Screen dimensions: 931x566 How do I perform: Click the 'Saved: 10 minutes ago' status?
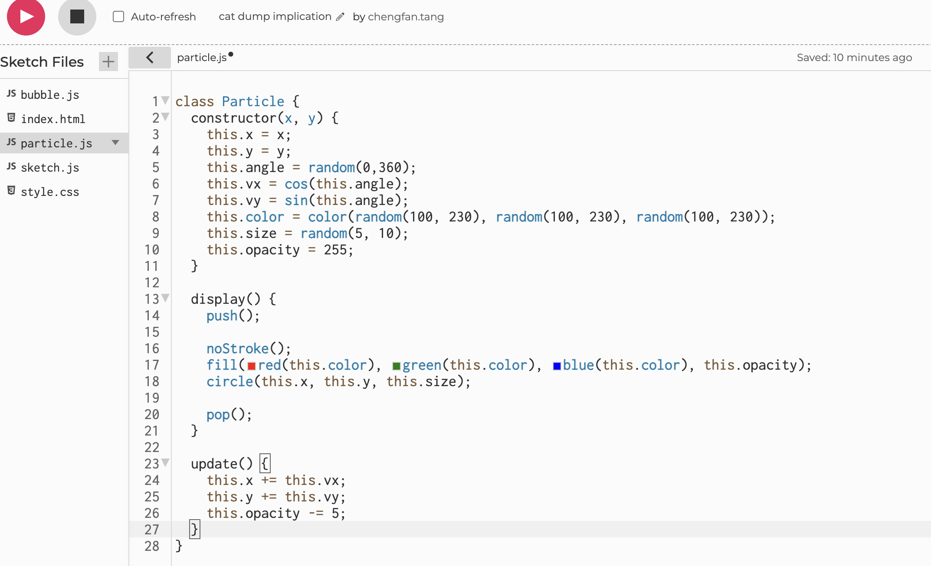pyautogui.click(x=854, y=58)
